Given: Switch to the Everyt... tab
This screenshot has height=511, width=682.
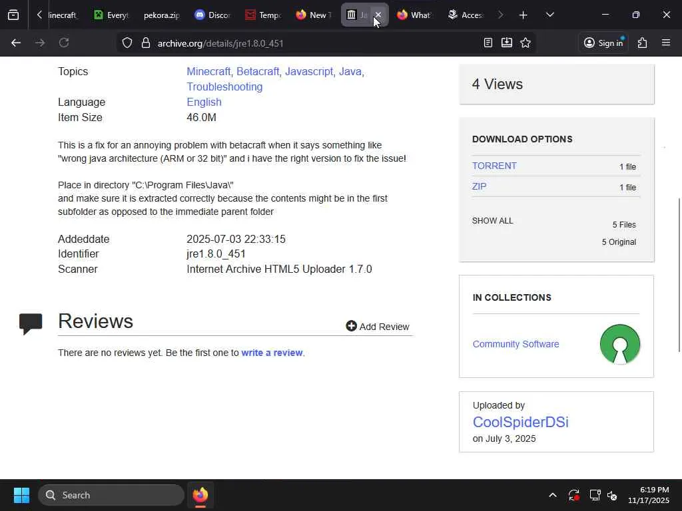Looking at the screenshot, I should tap(111, 15).
